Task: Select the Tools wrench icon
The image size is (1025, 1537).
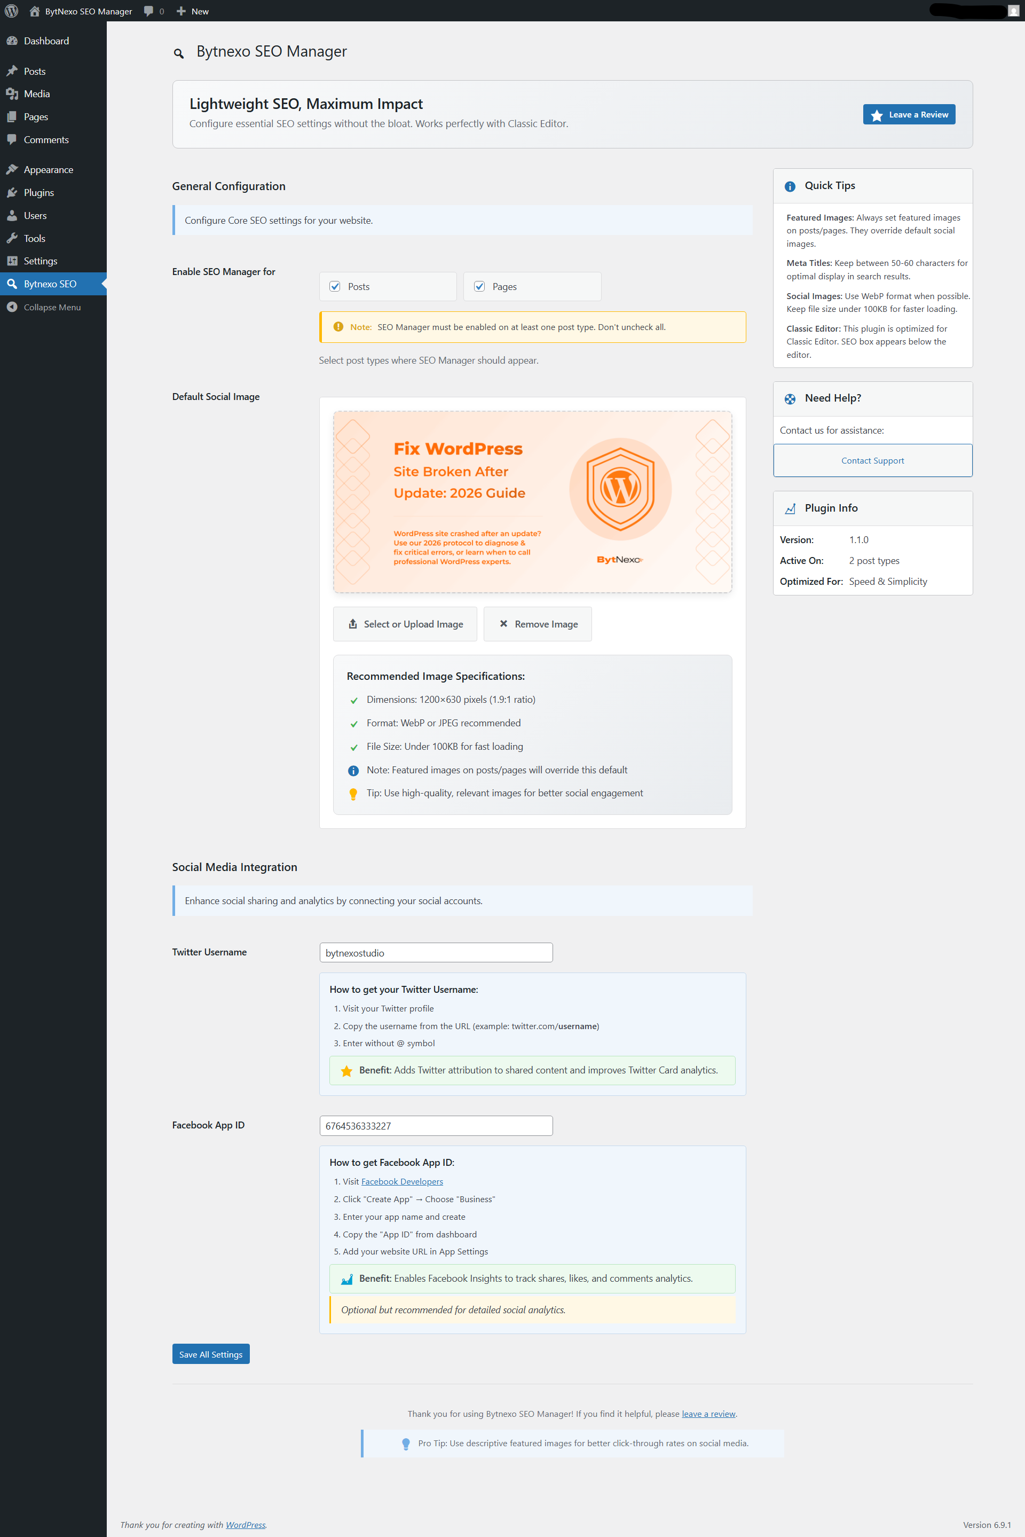Action: pos(13,238)
